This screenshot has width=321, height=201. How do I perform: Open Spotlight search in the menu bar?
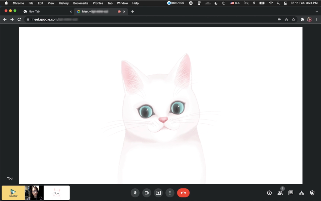(278, 3)
